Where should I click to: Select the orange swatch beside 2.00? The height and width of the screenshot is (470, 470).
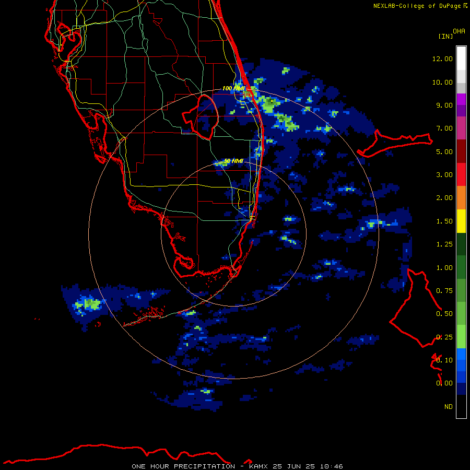point(461,198)
